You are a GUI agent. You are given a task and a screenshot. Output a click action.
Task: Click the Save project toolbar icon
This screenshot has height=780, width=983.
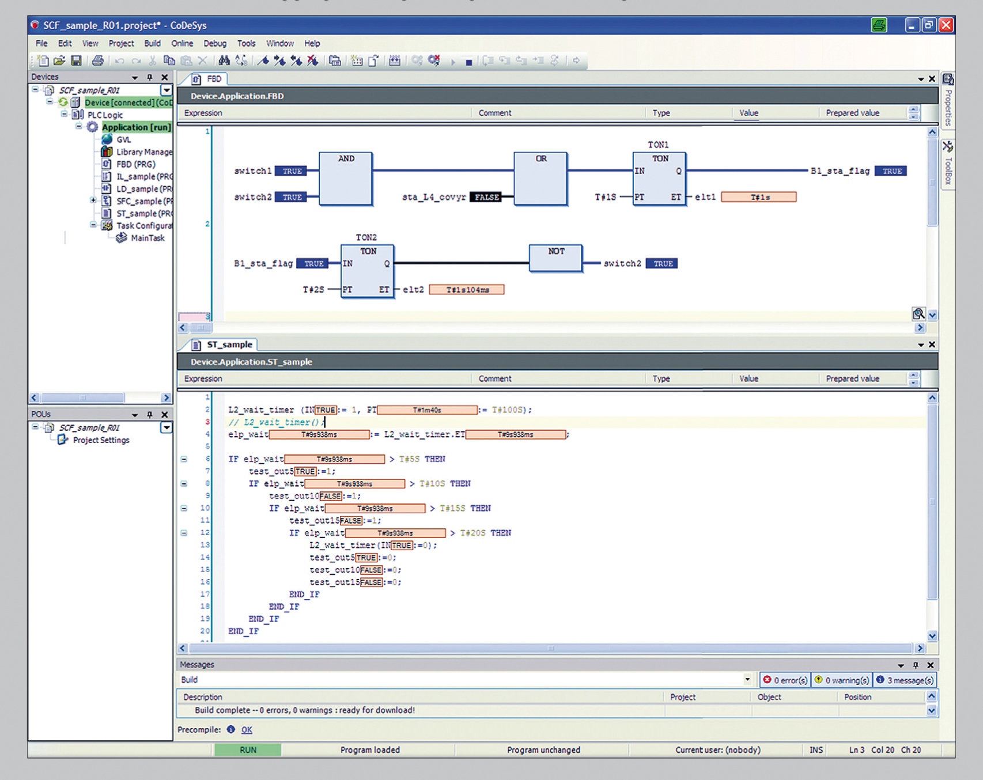[x=76, y=60]
